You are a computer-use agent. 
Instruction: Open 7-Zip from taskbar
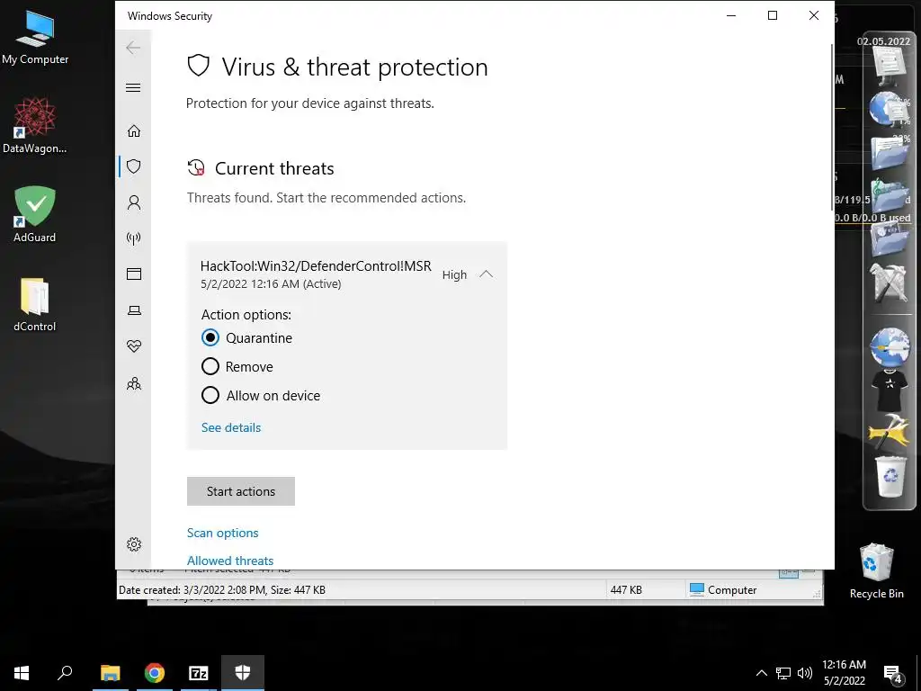coord(199,673)
